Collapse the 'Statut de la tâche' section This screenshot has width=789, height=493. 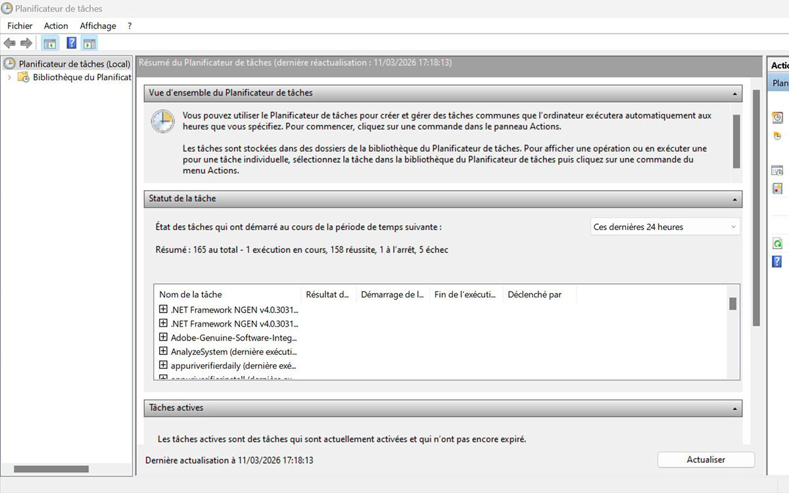tap(734, 199)
